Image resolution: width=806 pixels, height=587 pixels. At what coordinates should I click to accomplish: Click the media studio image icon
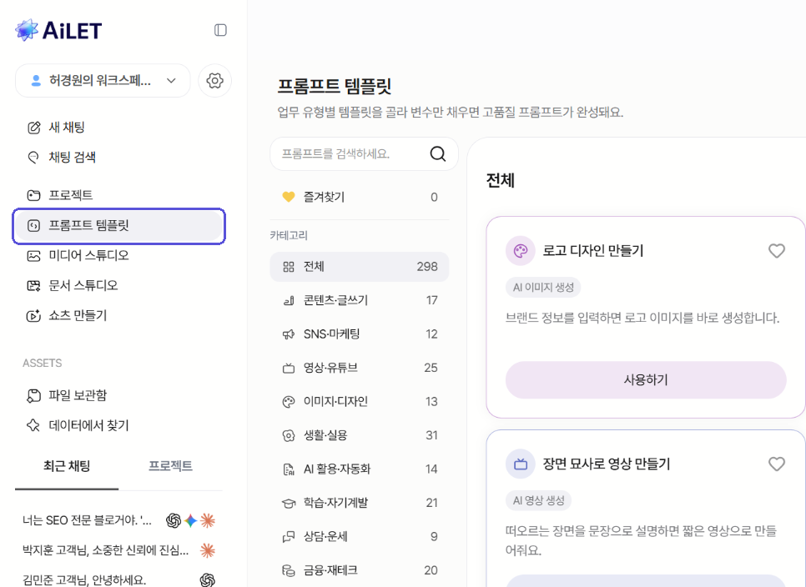(34, 255)
